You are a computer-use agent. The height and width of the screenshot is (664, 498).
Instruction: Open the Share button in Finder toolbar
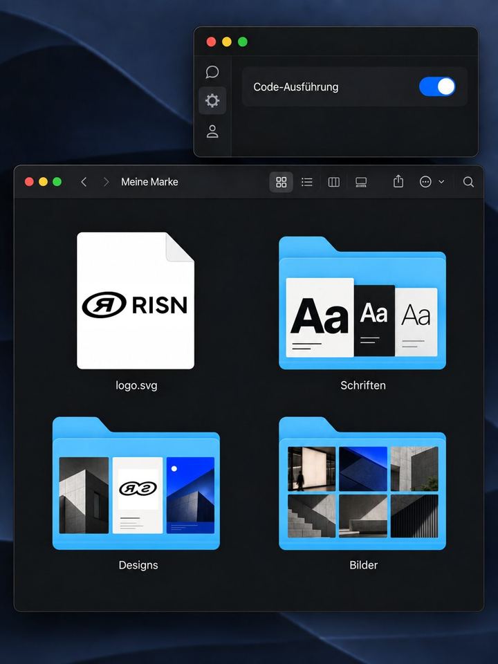(x=398, y=181)
